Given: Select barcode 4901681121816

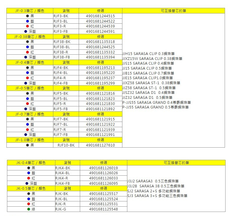Looking at the screenshot, I should (101, 94).
